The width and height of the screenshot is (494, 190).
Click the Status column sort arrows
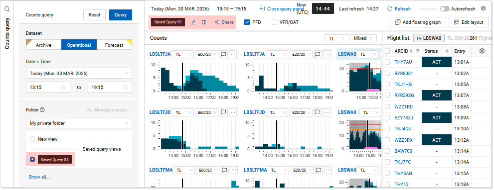point(447,51)
